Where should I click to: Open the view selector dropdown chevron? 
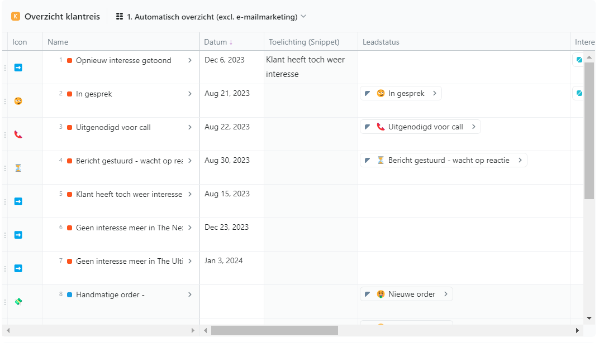click(x=303, y=17)
